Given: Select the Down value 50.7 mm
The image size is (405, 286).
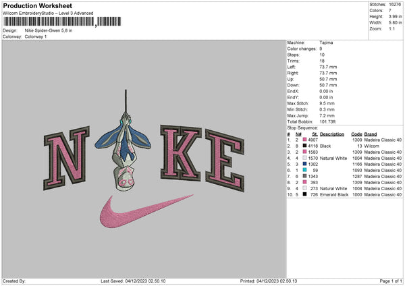Looking at the screenshot, I should (x=328, y=85).
